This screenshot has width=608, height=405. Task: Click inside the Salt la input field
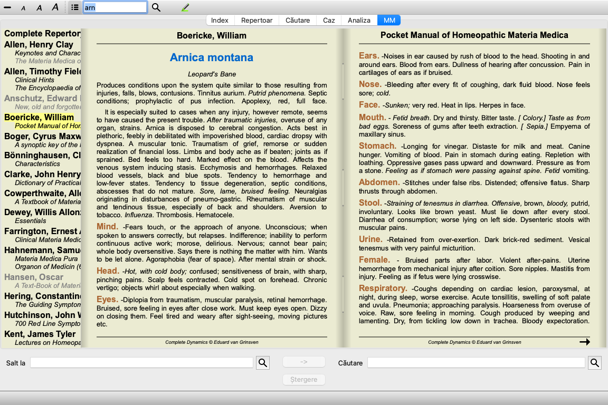tap(141, 363)
